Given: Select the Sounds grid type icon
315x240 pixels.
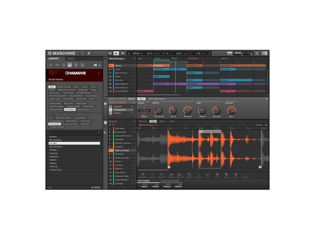Looking at the screenshot, I should (x=64, y=65).
